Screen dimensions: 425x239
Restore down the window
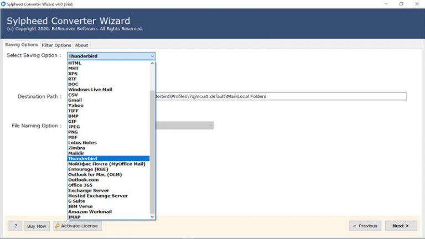(401, 4)
